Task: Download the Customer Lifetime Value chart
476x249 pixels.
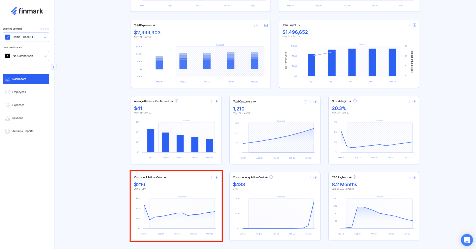Action: 216,178
